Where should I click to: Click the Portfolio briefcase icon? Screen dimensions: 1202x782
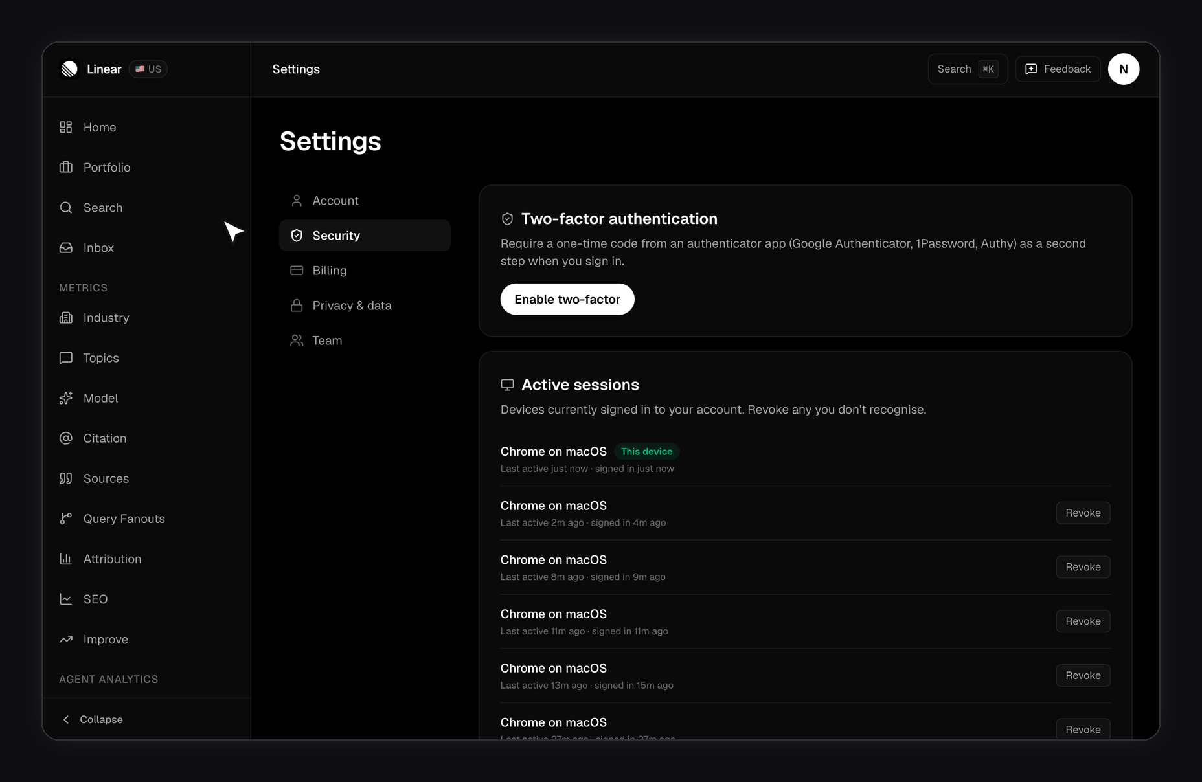(66, 167)
